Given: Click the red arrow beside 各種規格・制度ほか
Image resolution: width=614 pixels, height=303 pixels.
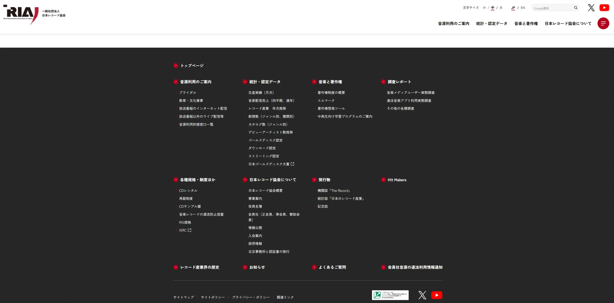Looking at the screenshot, I should 176,180.
